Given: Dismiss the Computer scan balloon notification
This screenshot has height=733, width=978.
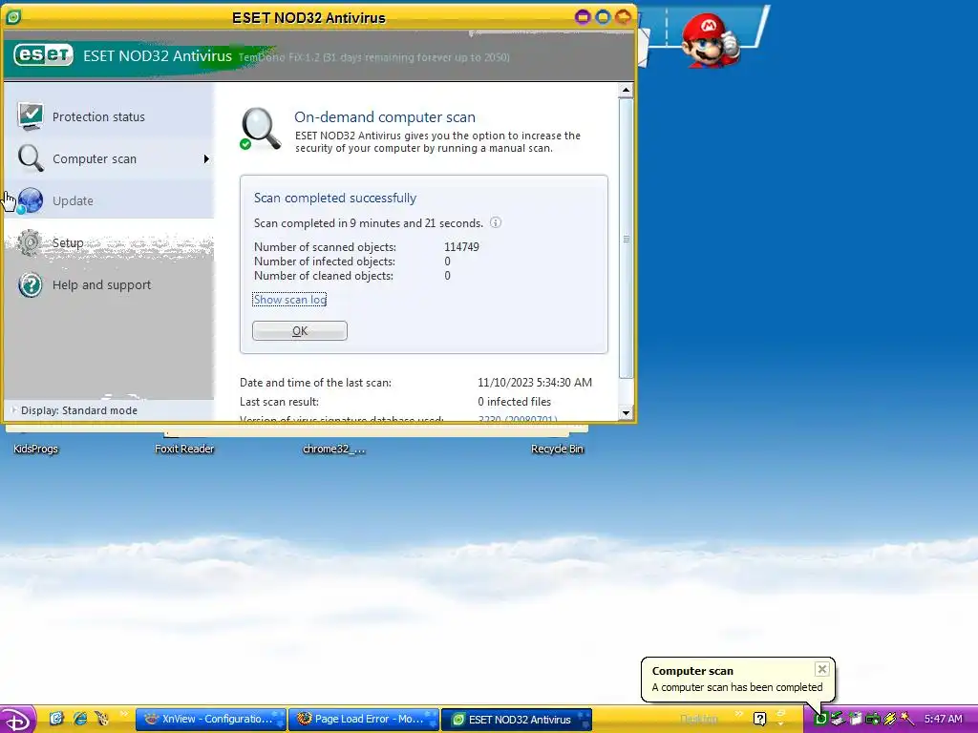Looking at the screenshot, I should 822,669.
